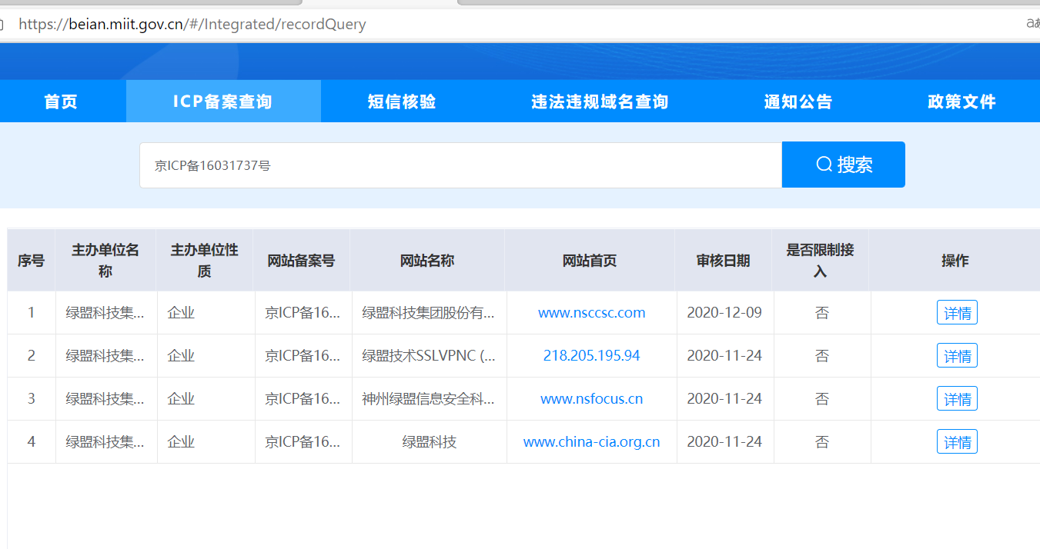Image resolution: width=1040 pixels, height=549 pixels.
Task: Click the 操作 column header
Action: pos(955,261)
